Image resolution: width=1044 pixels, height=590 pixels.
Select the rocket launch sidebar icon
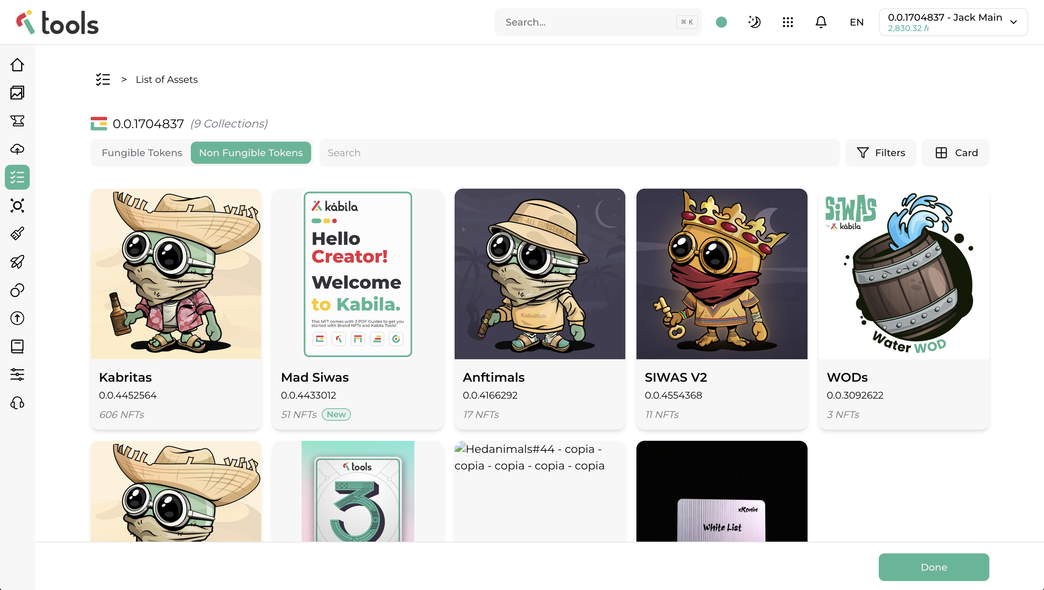(17, 262)
